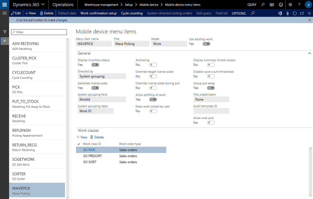Click the Edit button

(x=16, y=13)
